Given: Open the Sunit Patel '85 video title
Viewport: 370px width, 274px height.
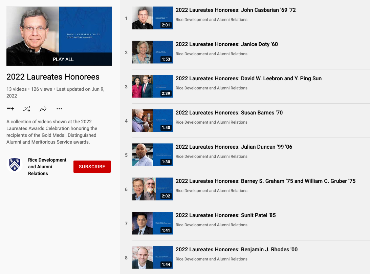Looking at the screenshot, I should point(225,215).
